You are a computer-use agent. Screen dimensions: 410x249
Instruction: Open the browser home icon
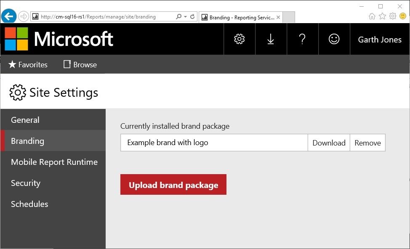(372, 16)
